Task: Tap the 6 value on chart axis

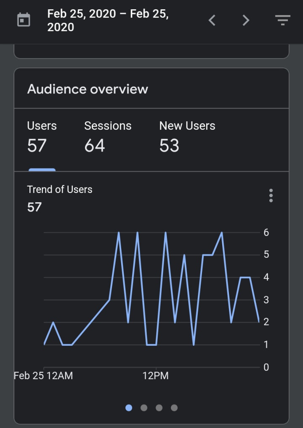Action: point(266,233)
